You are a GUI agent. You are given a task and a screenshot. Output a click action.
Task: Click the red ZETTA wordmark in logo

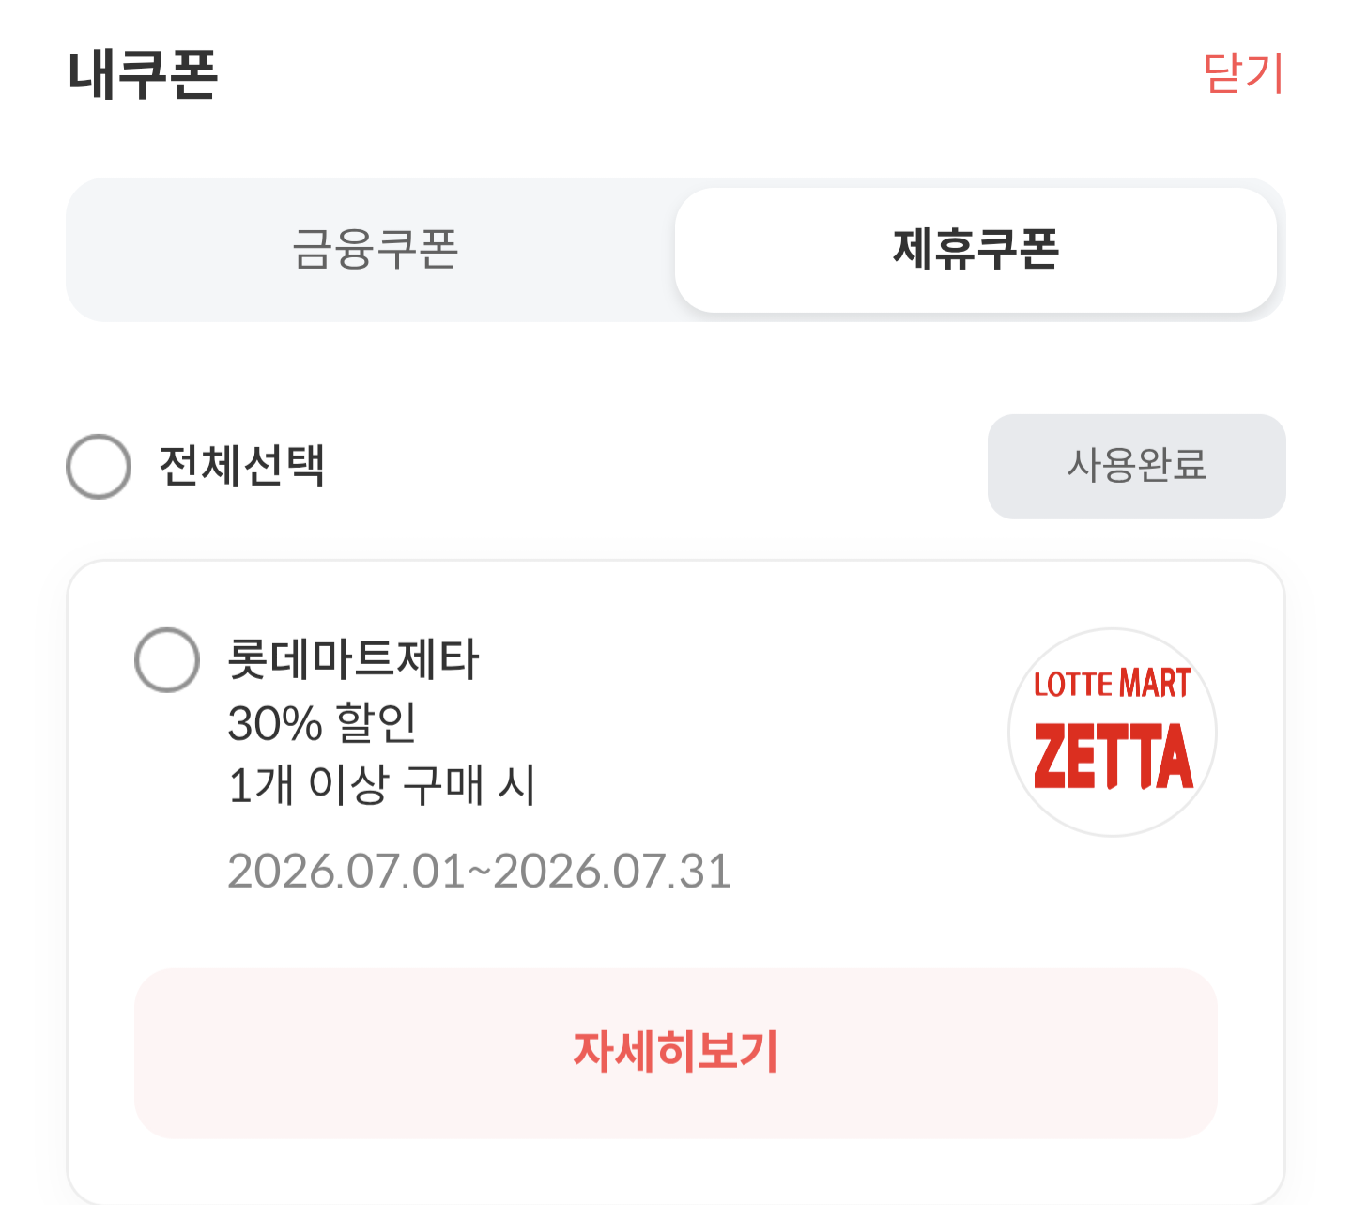coord(1114,755)
